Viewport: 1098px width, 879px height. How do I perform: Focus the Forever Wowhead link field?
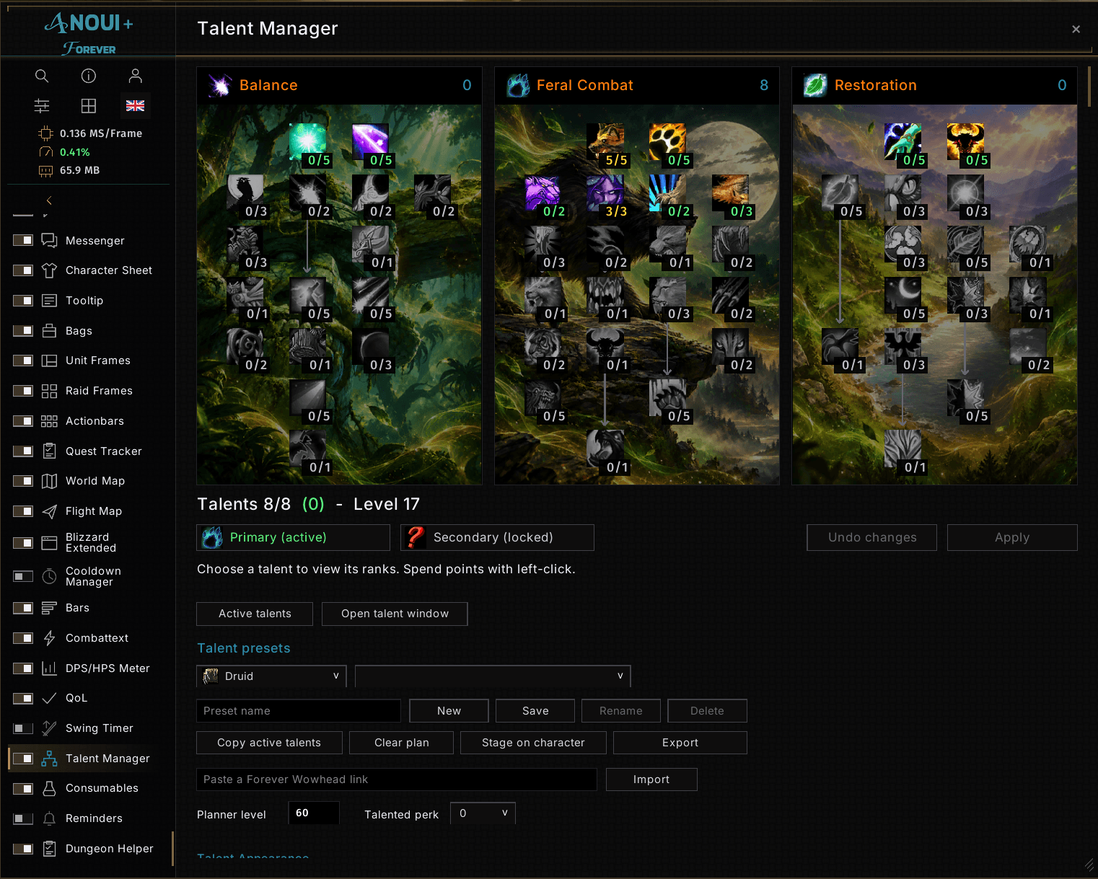pos(397,779)
